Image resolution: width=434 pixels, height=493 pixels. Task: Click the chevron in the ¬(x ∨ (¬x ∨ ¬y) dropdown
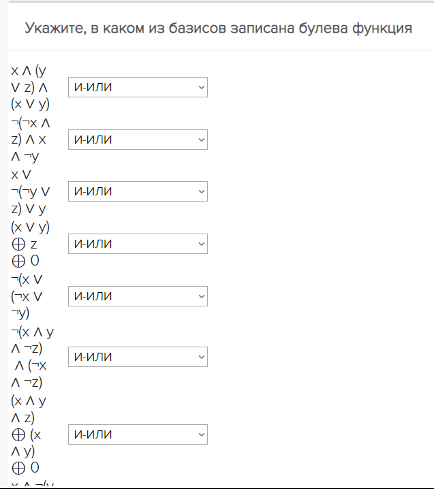click(200, 296)
